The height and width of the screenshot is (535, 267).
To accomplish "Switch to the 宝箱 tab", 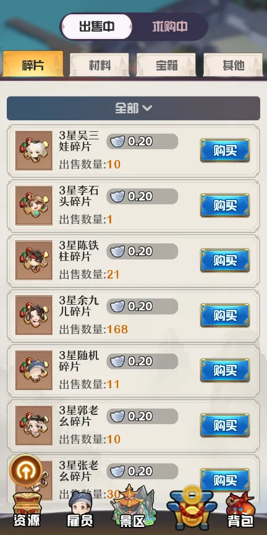I will tap(166, 65).
